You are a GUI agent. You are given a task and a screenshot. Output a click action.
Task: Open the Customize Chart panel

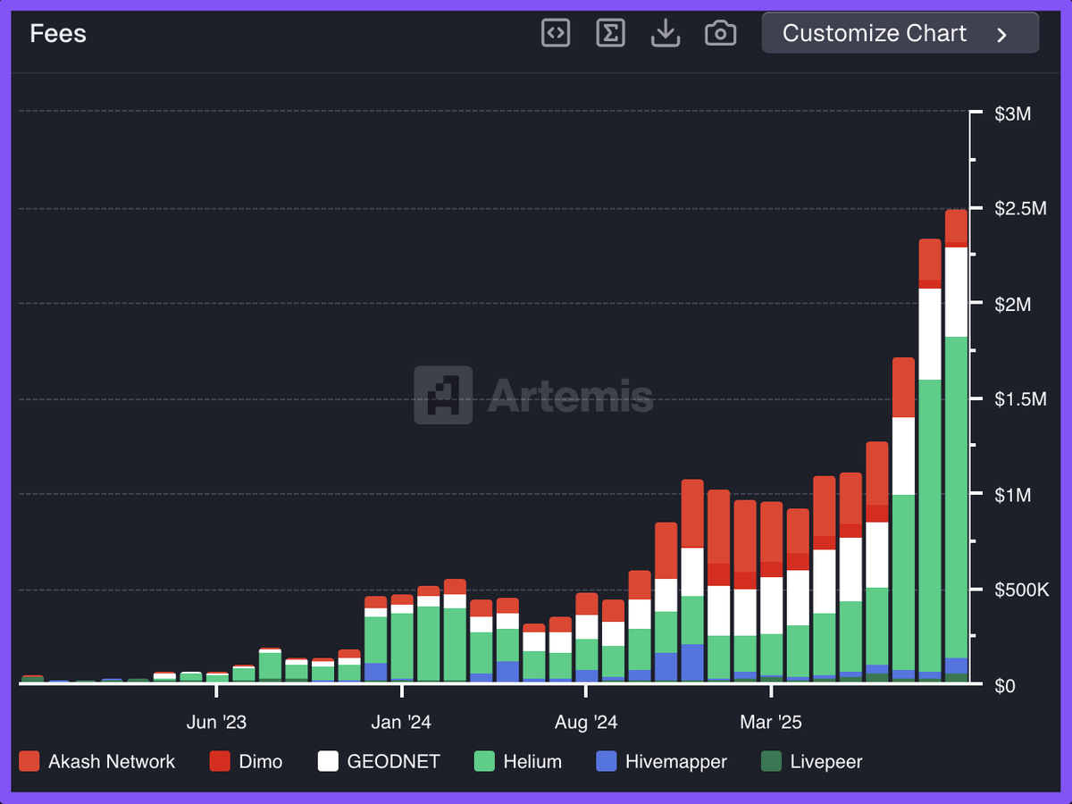click(x=874, y=34)
